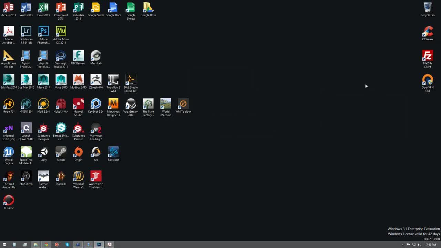The height and width of the screenshot is (248, 441).
Task: Select the Battle.net shortcut
Action: 113,154
